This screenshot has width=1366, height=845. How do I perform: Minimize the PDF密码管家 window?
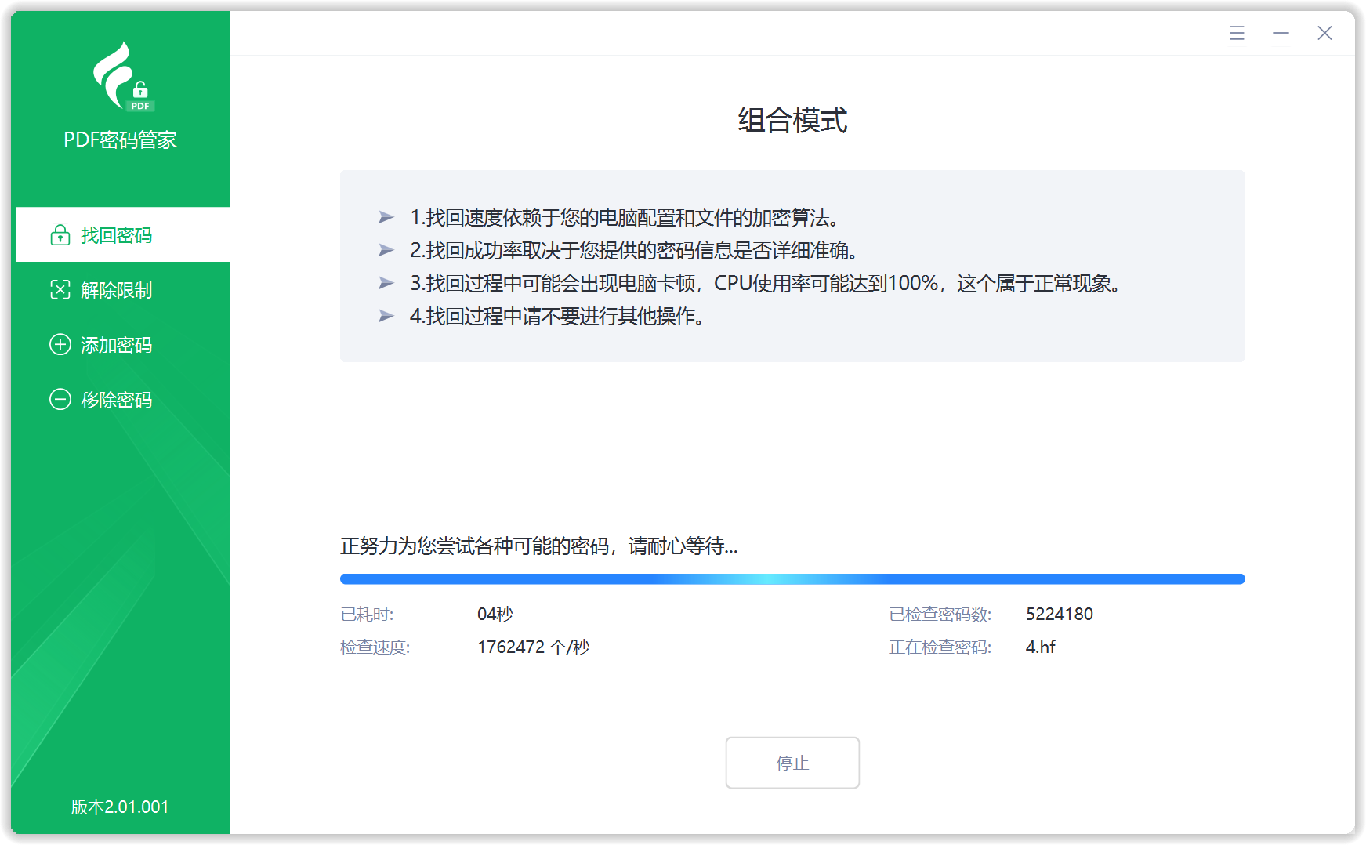coord(1281,33)
